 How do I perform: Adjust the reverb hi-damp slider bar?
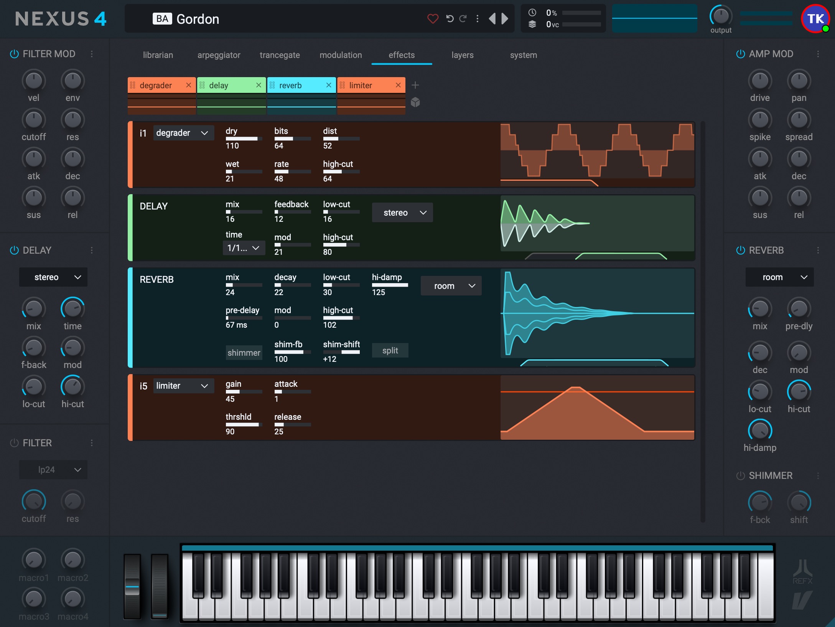point(390,285)
